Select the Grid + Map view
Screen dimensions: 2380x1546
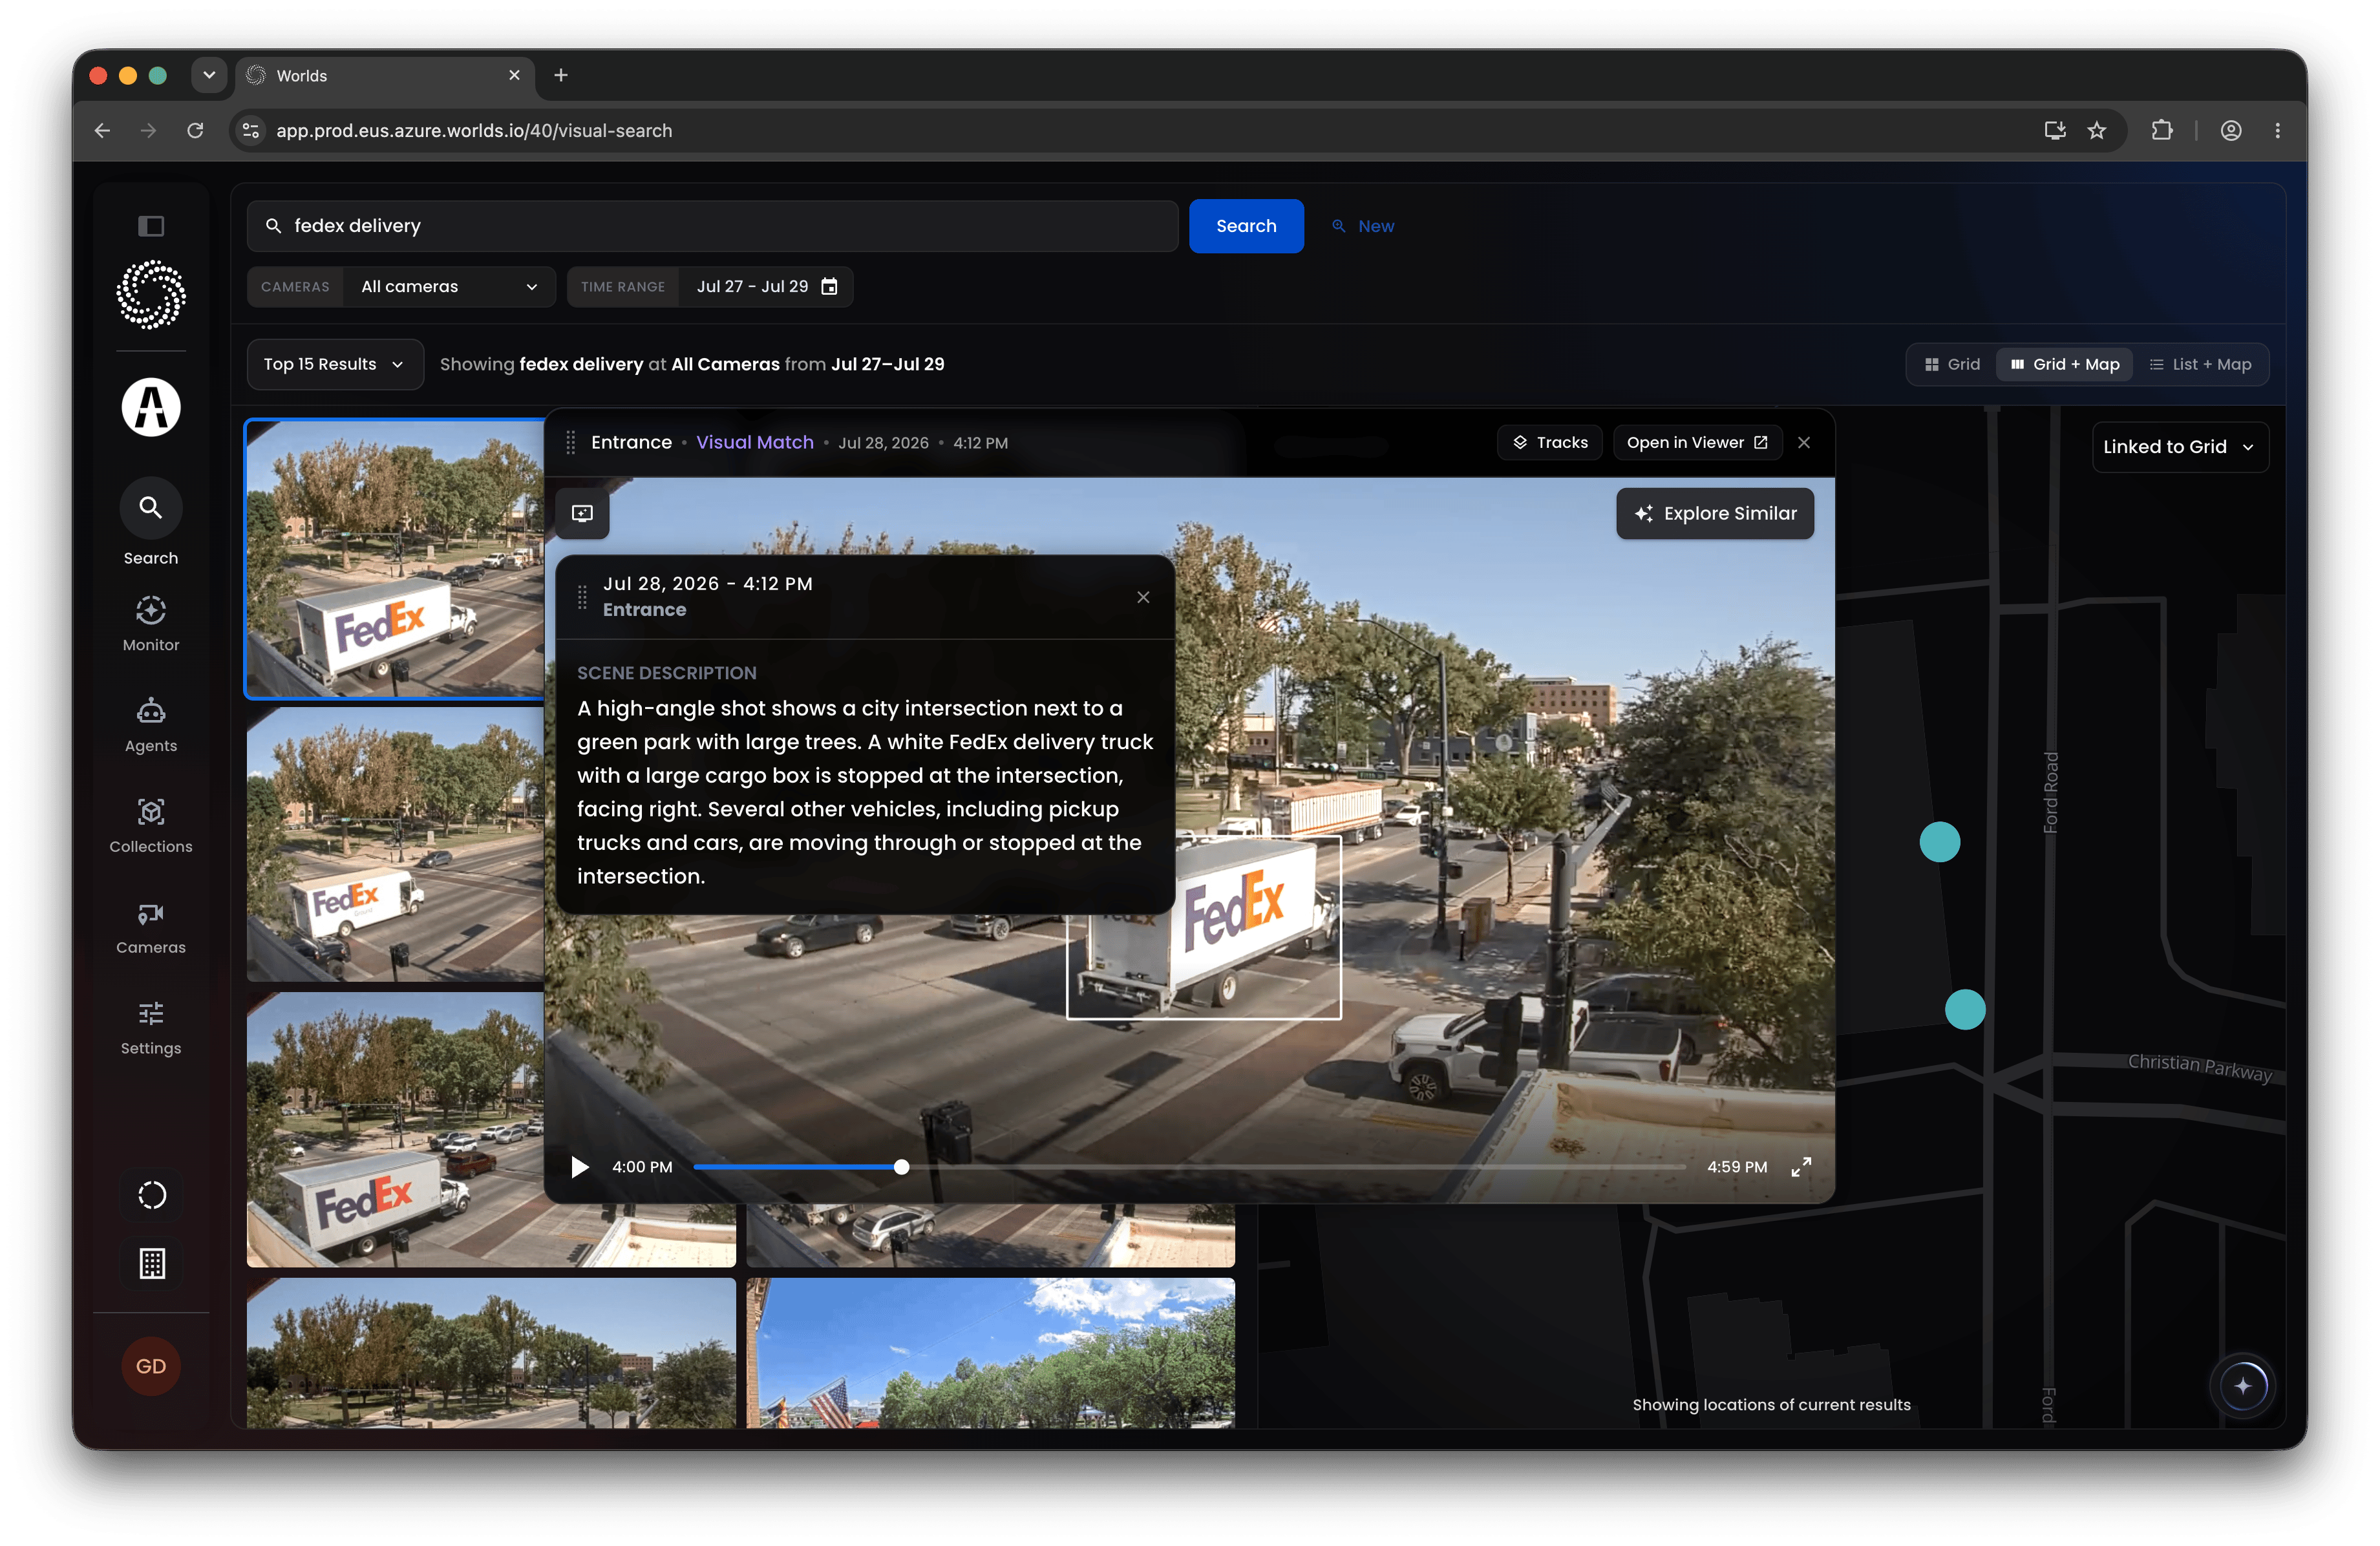(2065, 364)
